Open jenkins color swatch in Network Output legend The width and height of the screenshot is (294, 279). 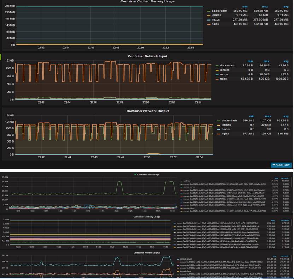coord(219,125)
